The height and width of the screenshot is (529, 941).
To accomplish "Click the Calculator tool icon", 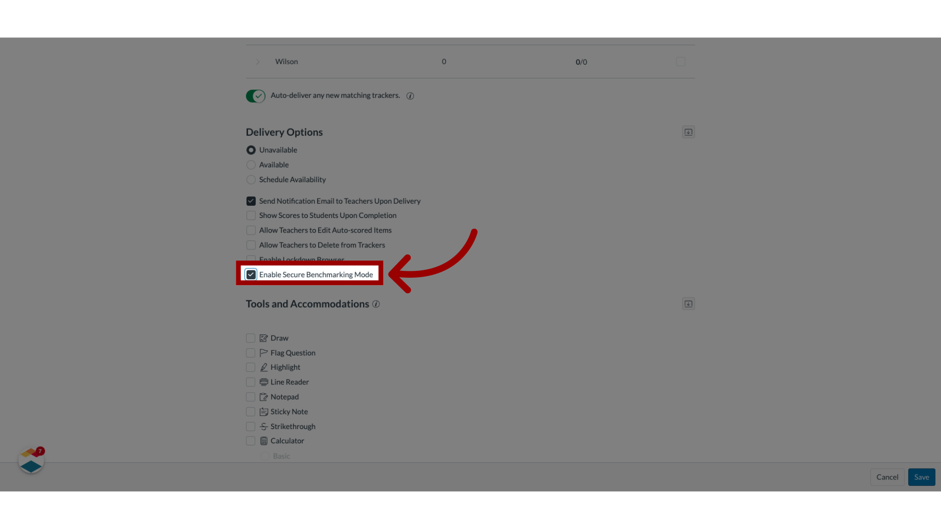I will (x=264, y=440).
